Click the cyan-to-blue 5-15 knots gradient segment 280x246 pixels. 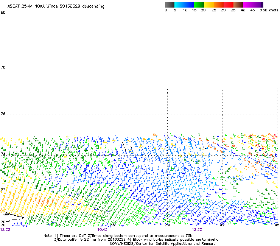(184, 5)
